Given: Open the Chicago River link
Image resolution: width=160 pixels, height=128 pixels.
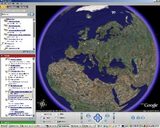Looking at the screenshot, I should pyautogui.click(x=15, y=80).
